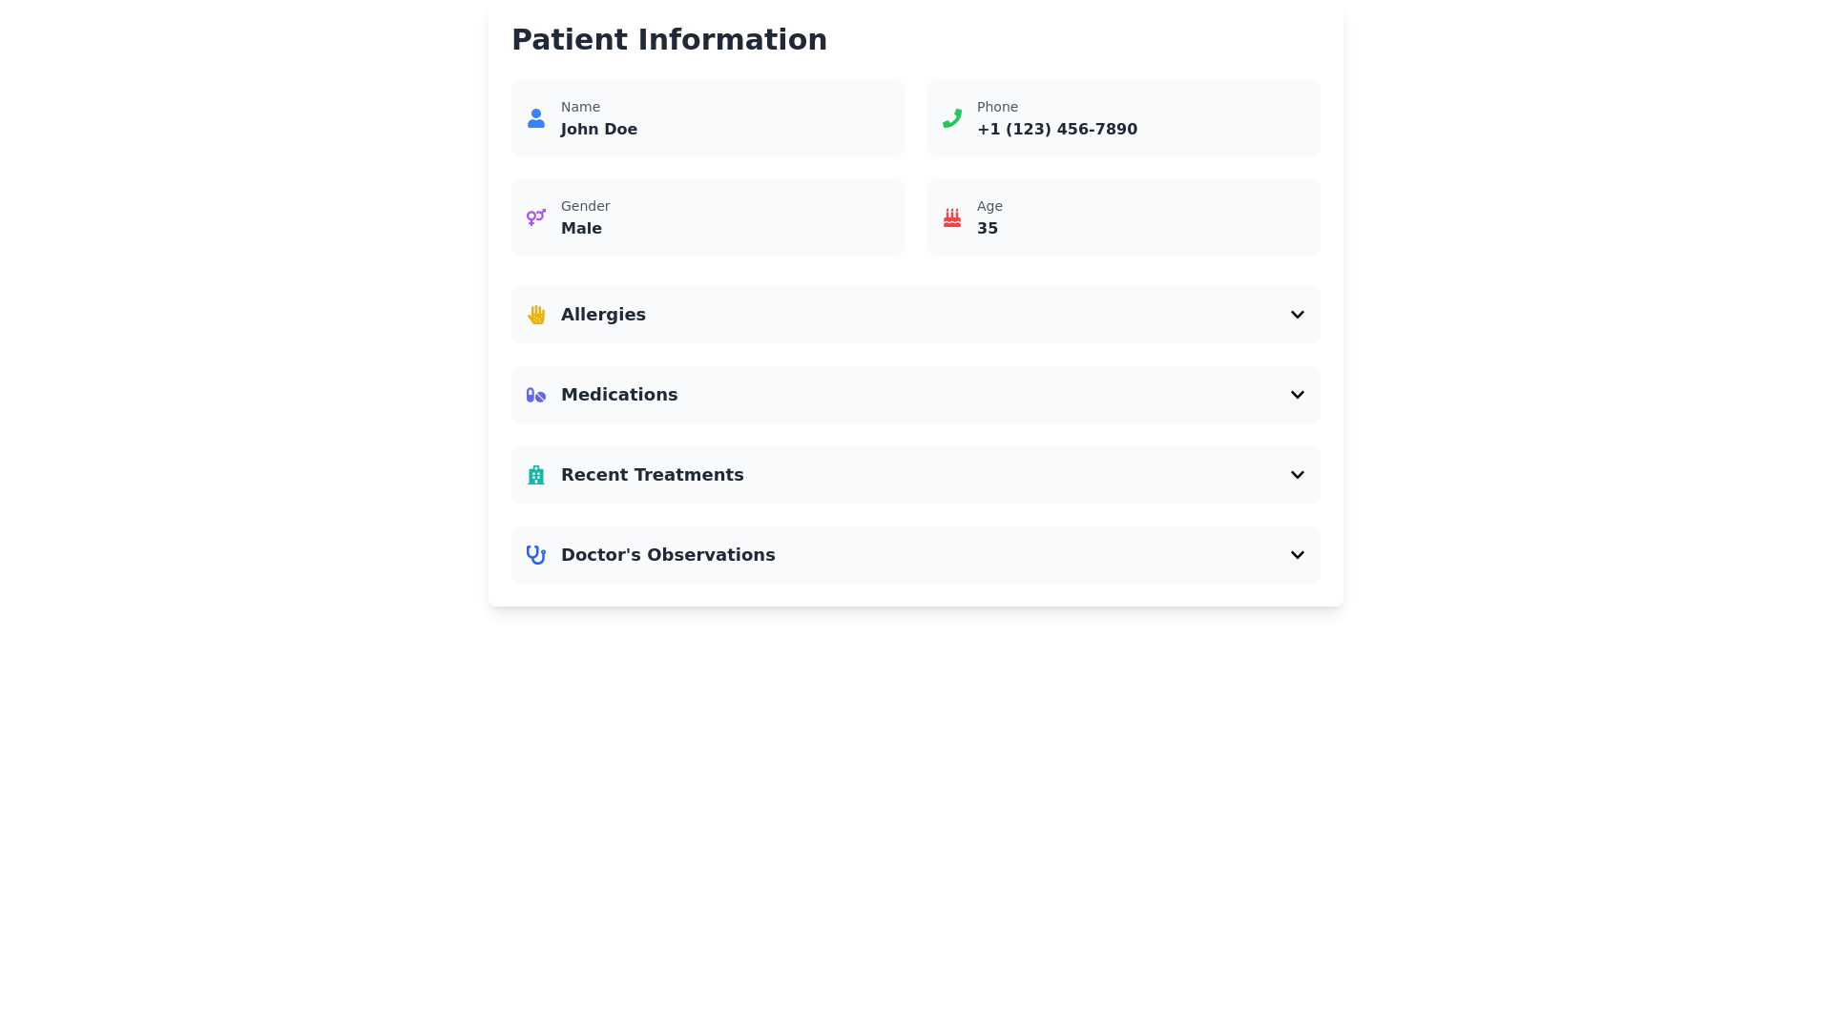Click the red birthday cake icon beside Age
Screen dimensions: 1832x1030
951,216
